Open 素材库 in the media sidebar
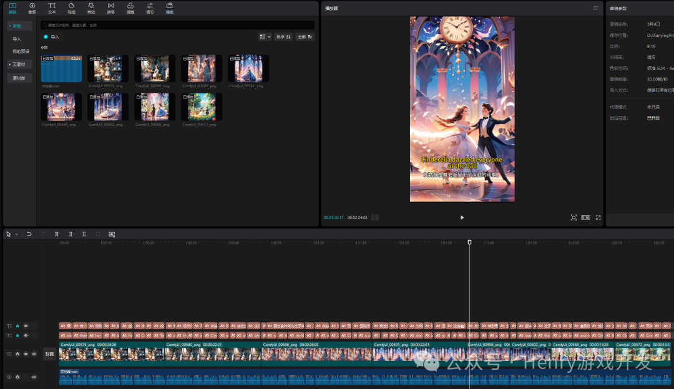 coord(19,78)
